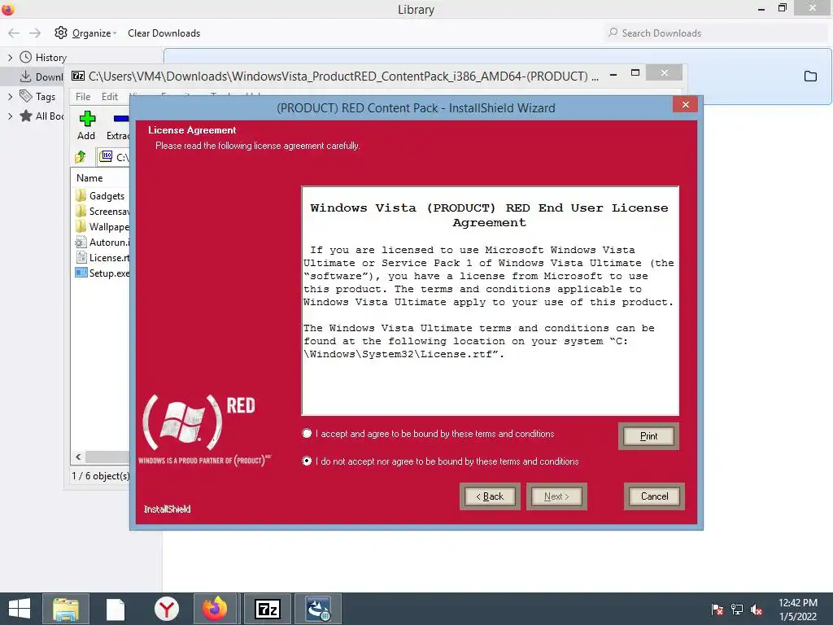833x625 pixels.
Task: Click the License.rtf document icon
Action: click(x=81, y=258)
